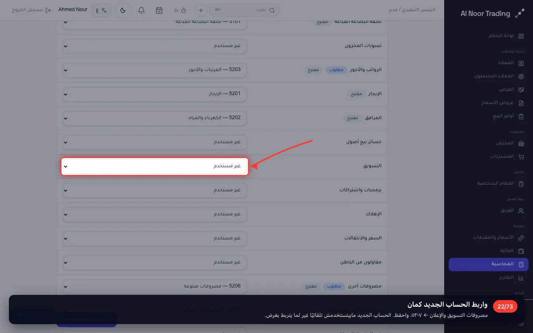Toggle language switch ع/A button
The height and width of the screenshot is (333, 533).
(101, 10)
